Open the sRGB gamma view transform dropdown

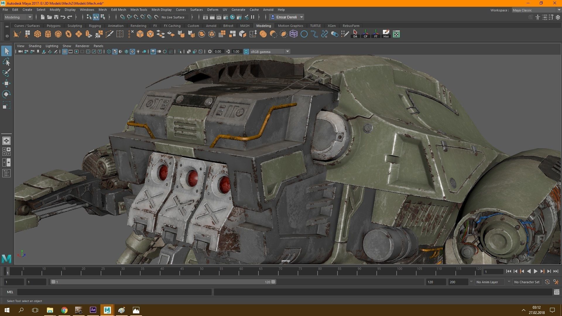270,52
